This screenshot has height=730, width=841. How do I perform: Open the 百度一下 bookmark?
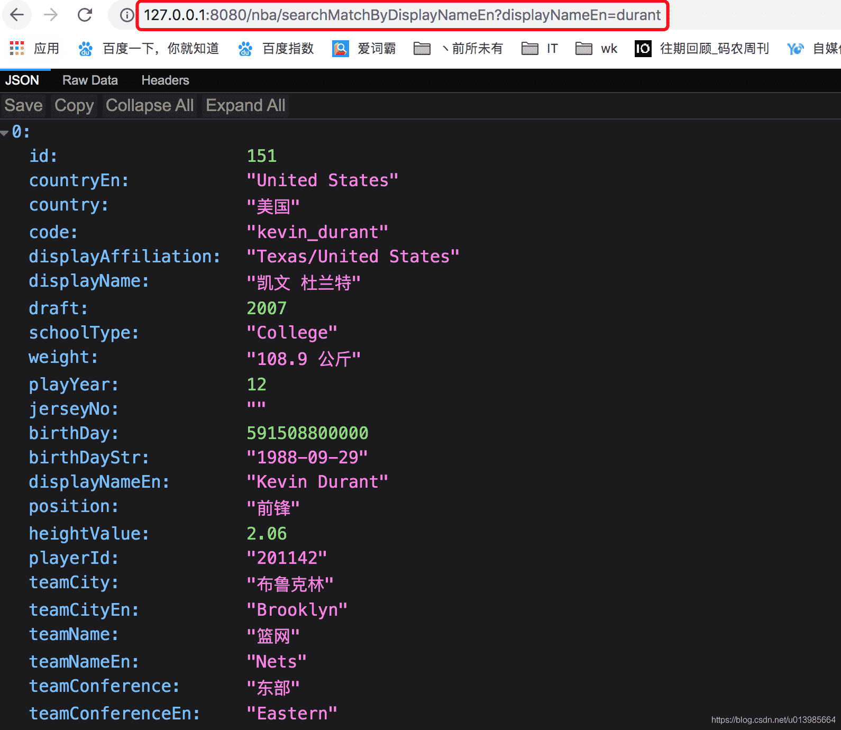(149, 49)
